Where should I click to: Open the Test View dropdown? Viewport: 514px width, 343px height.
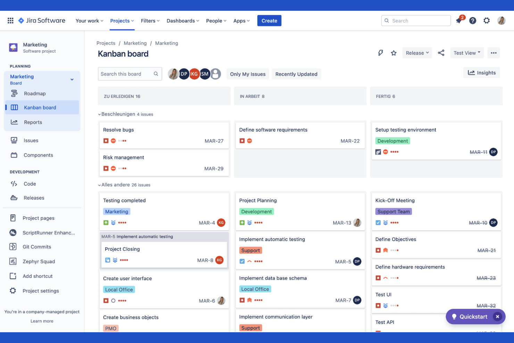pyautogui.click(x=466, y=52)
